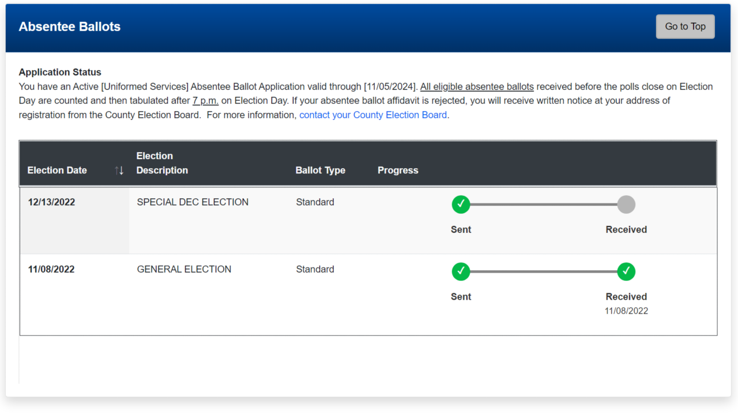Toggle sorting by the Election Date column
Screen dimensions: 738x419
click(57, 170)
